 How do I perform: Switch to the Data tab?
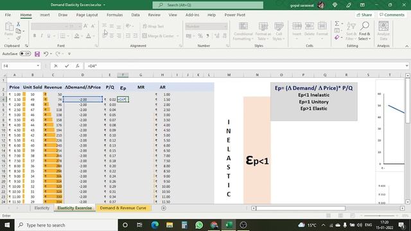click(x=136, y=15)
